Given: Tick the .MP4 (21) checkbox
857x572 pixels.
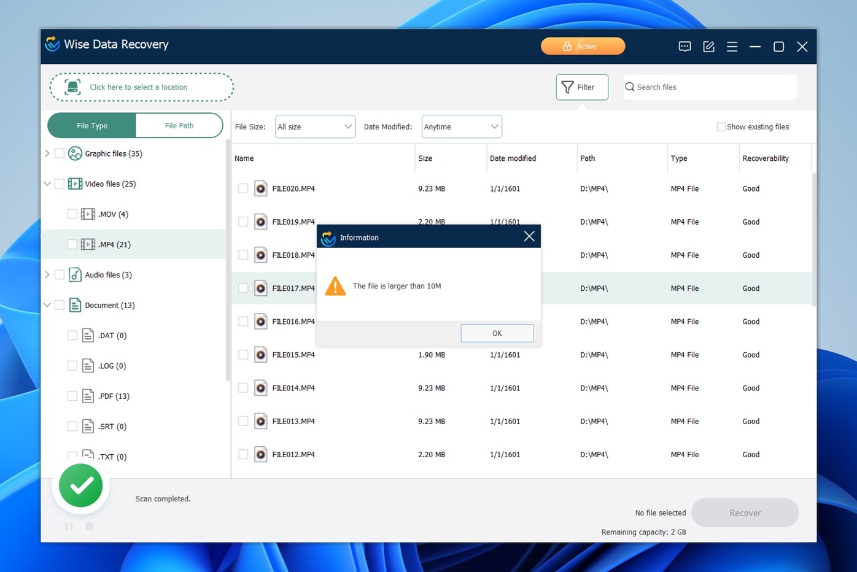Looking at the screenshot, I should coord(72,244).
